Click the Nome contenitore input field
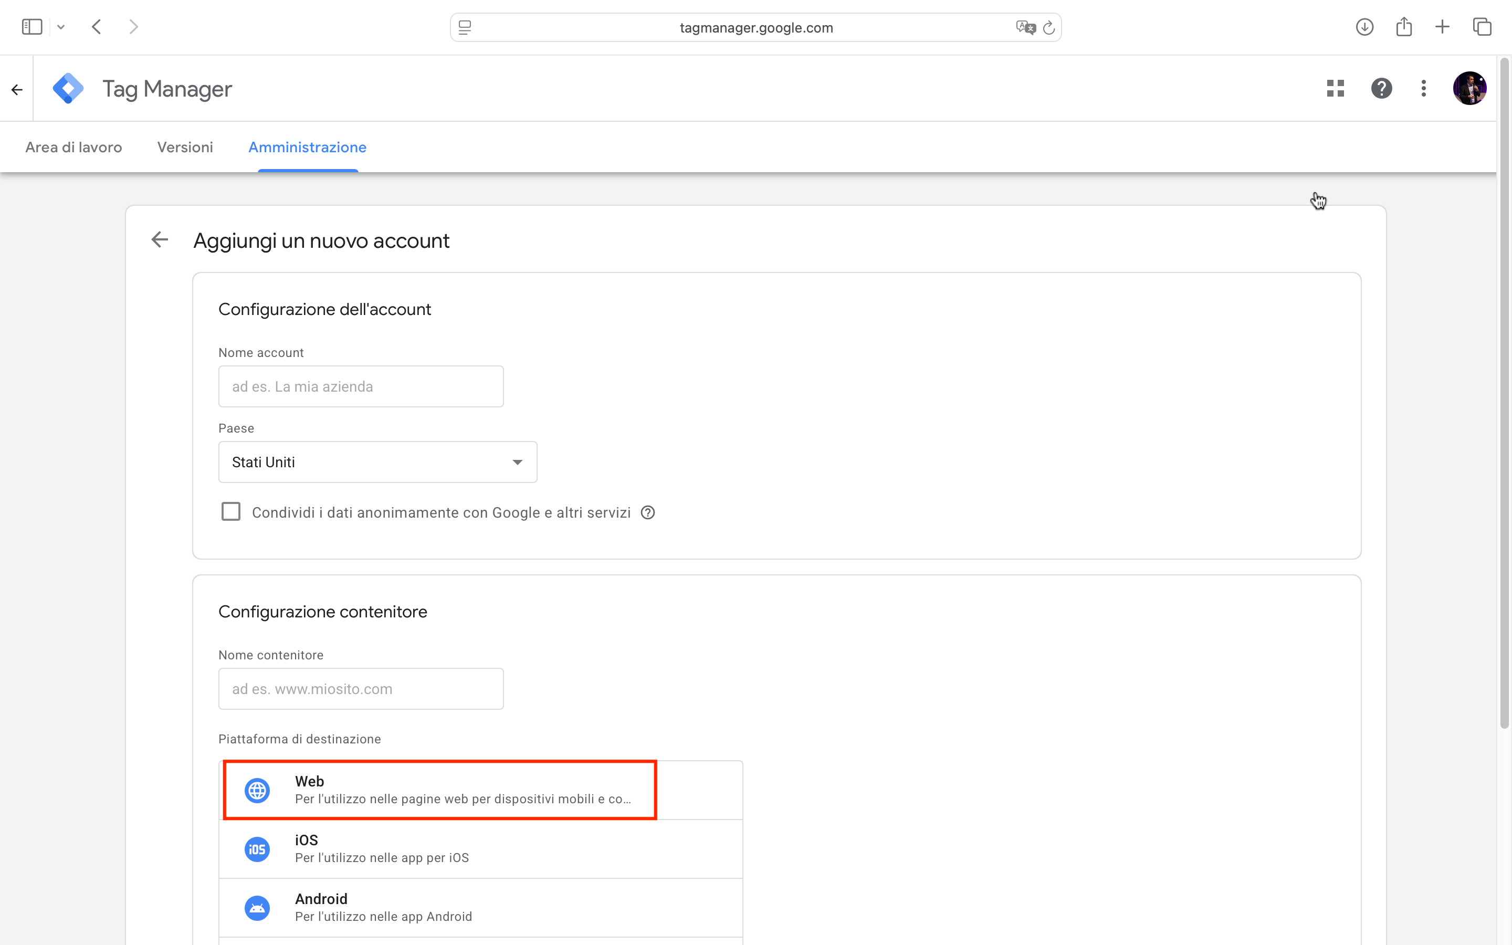This screenshot has width=1512, height=945. tap(361, 689)
